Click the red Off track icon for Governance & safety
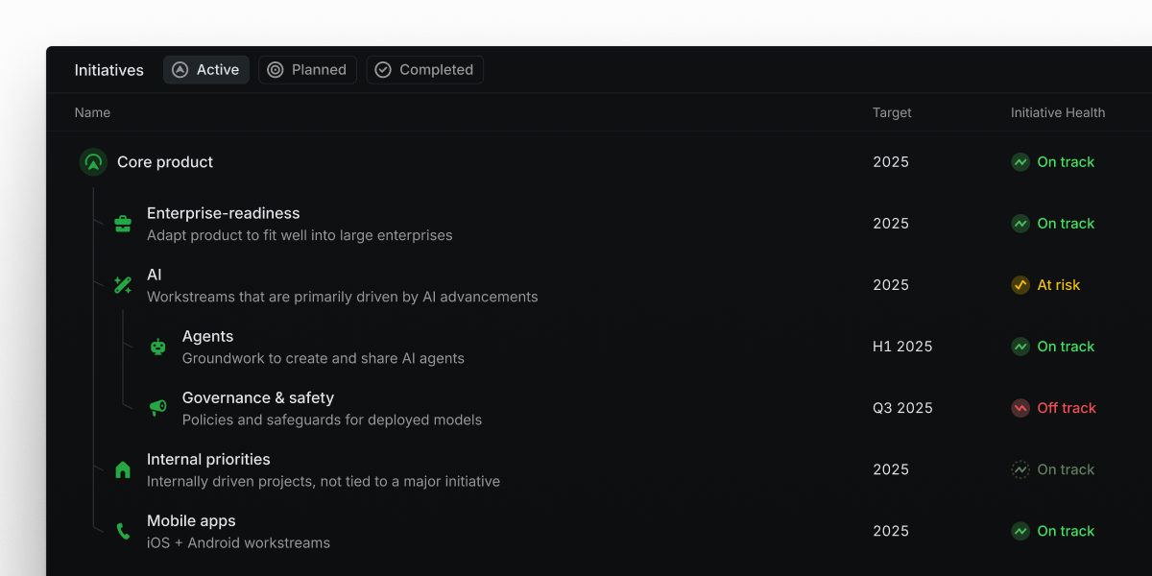Viewport: 1152px width, 576px height. pyautogui.click(x=1020, y=408)
